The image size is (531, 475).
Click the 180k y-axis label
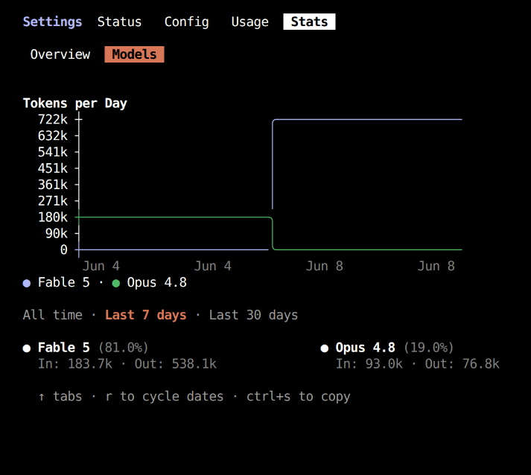(52, 217)
